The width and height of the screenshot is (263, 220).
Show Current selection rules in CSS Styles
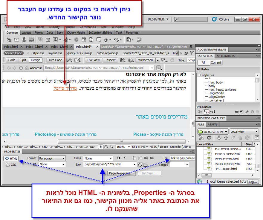point(216,62)
